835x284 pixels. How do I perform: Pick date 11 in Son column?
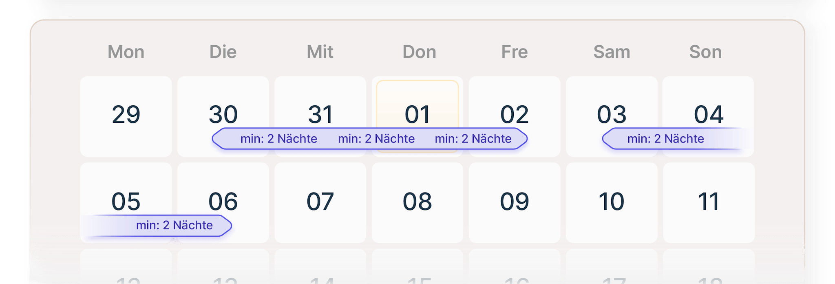708,202
